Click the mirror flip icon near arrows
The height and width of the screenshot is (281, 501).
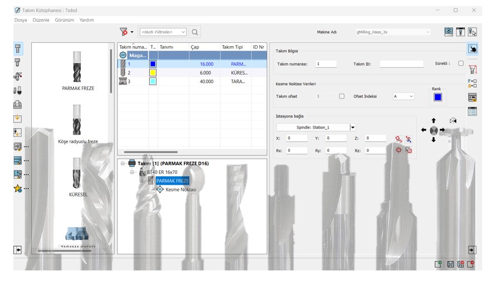(x=453, y=121)
